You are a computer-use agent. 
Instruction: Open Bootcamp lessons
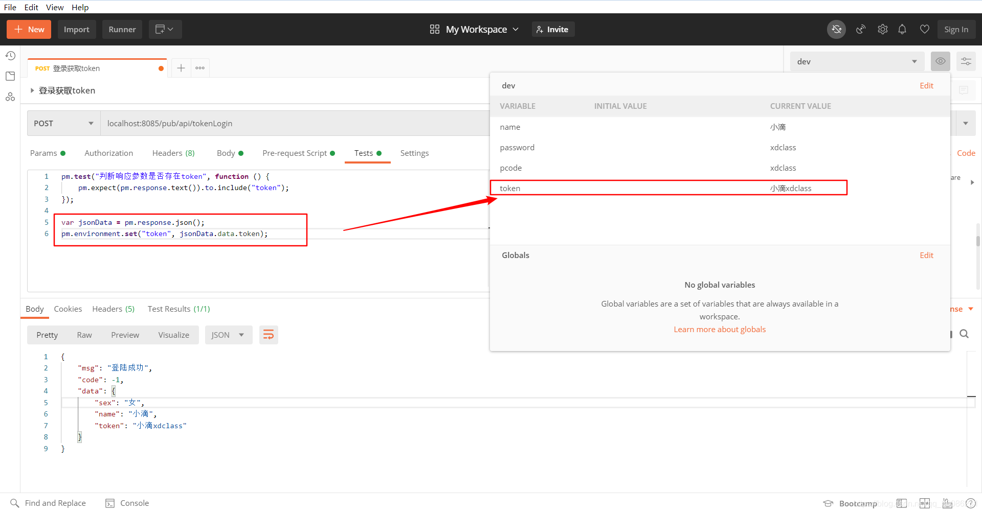(850, 504)
